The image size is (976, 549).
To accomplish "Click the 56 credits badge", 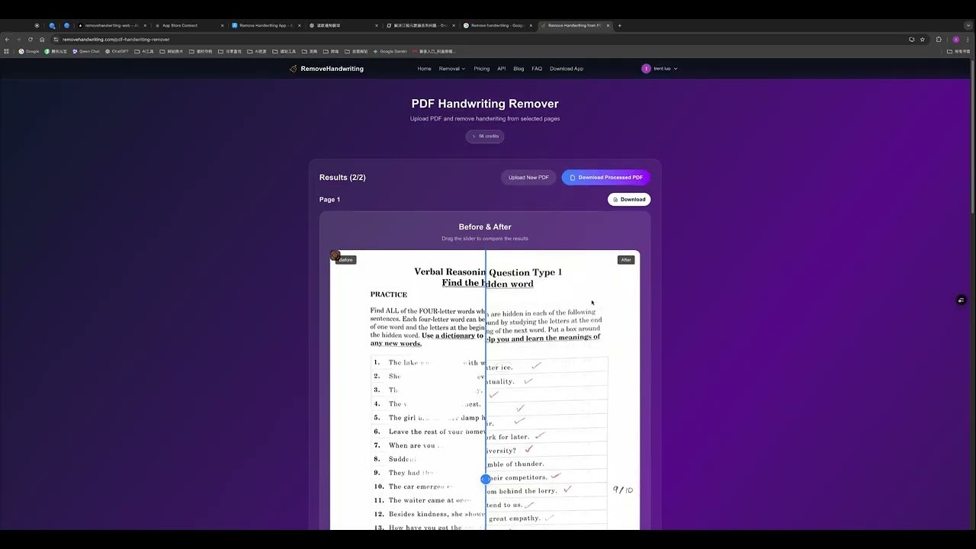I will click(x=485, y=136).
